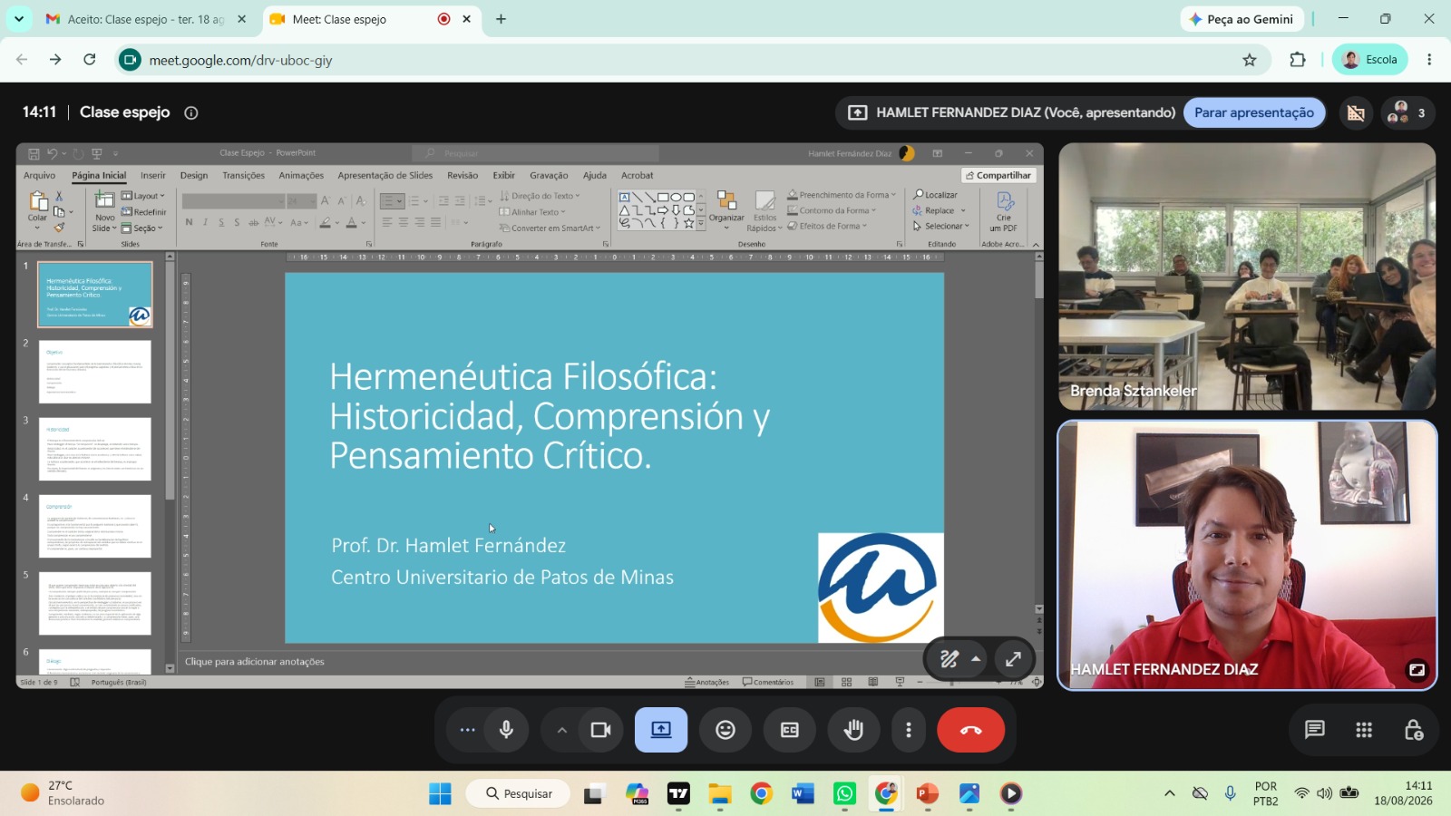Open Meet's more options vertical dots
The height and width of the screenshot is (816, 1451).
pyautogui.click(x=909, y=730)
